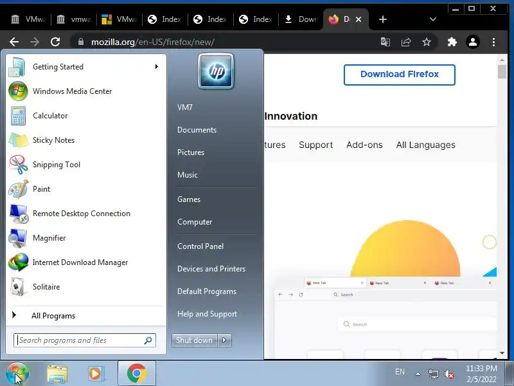Go back in Chrome
This screenshot has width=514, height=386.
point(14,42)
